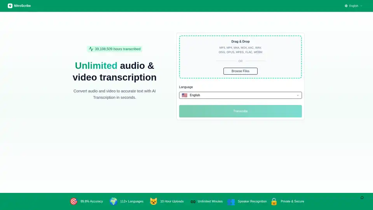Expand the header language chevron arrow
This screenshot has height=210, width=373.
[x=361, y=6]
